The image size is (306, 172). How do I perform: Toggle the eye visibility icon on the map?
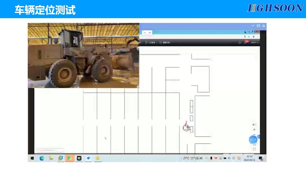tap(254, 125)
